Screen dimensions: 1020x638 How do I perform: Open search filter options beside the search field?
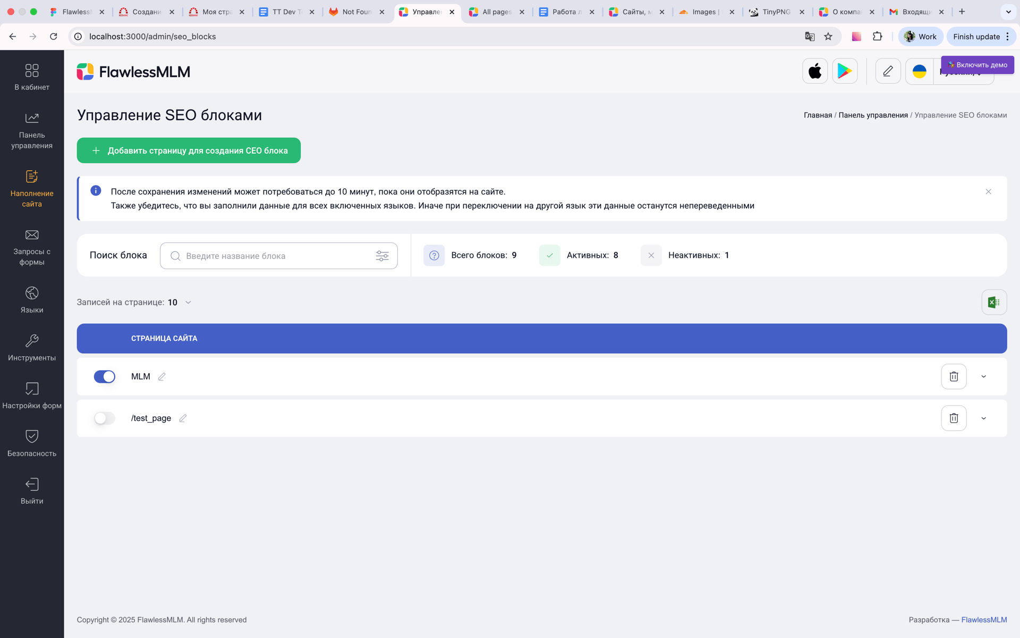pos(382,256)
